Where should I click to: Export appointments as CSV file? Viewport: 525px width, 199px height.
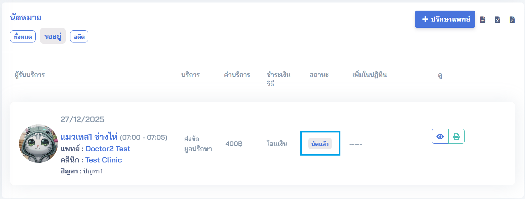[483, 20]
